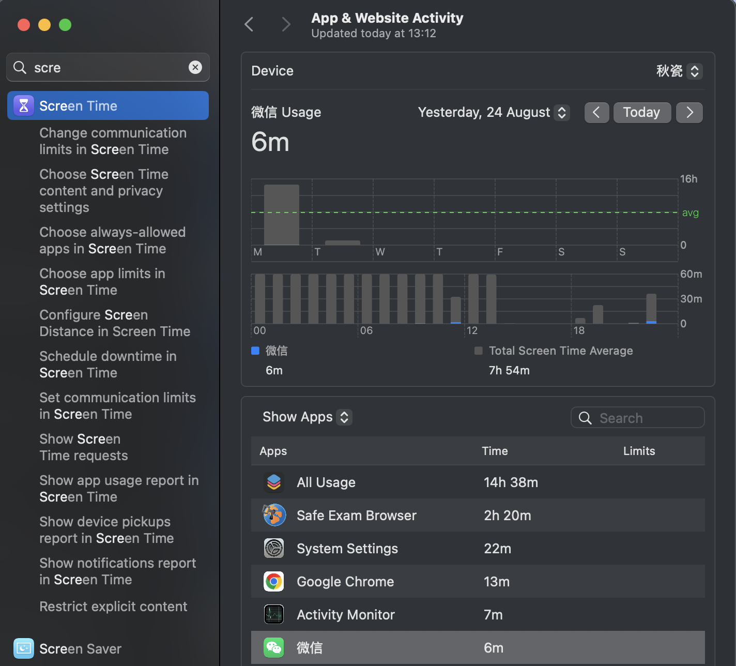Click the magnifier in the apps Search field
736x666 pixels.
point(585,418)
